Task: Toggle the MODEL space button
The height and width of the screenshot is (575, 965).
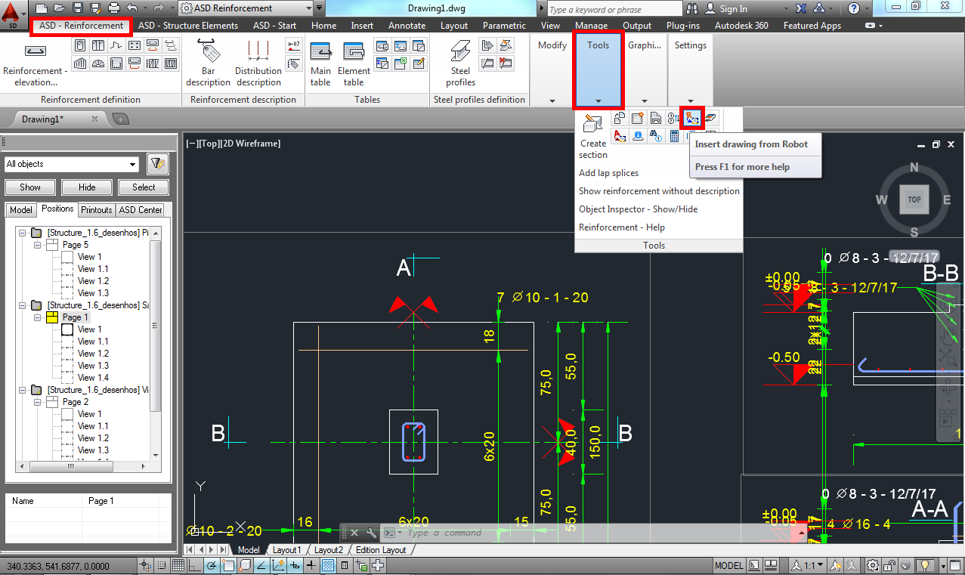Action: (729, 565)
